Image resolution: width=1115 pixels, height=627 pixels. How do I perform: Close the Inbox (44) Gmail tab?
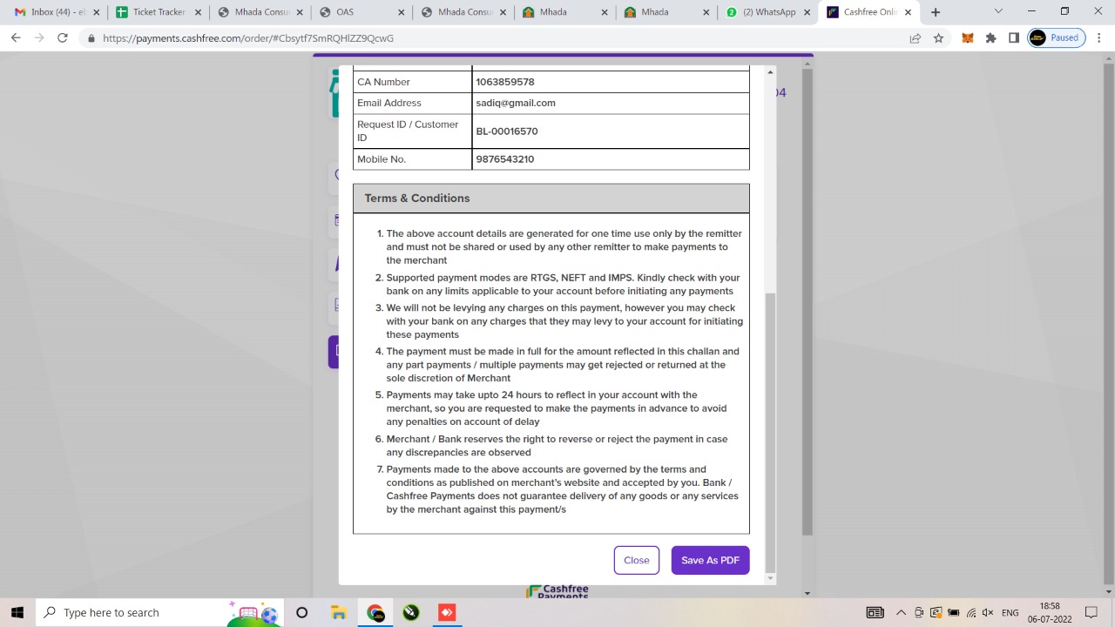coord(96,12)
